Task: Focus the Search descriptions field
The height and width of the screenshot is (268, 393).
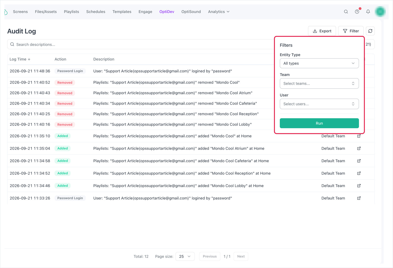Action: [141, 44]
